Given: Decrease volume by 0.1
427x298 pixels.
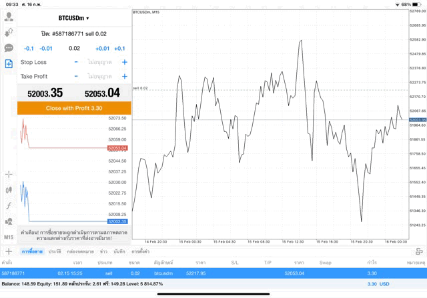Looking at the screenshot, I should click(29, 49).
